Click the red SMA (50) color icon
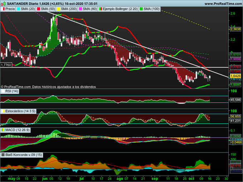The height and width of the screenshot is (182, 243). coord(39,9)
